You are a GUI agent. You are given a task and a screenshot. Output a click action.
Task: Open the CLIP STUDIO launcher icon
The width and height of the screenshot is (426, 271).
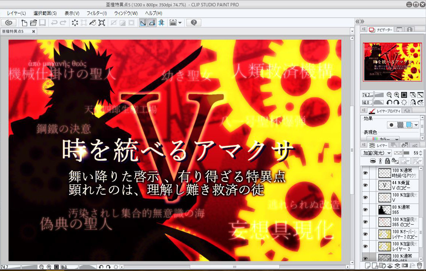[x=9, y=23]
